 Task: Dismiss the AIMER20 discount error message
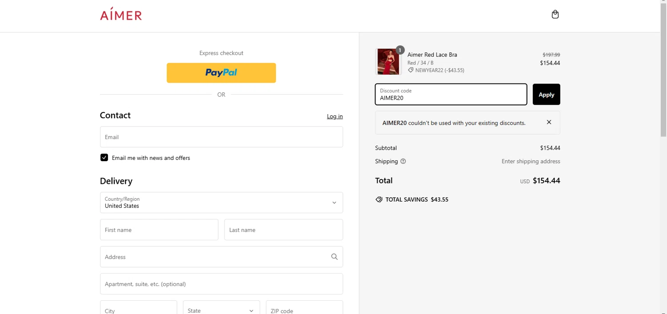coord(549,122)
